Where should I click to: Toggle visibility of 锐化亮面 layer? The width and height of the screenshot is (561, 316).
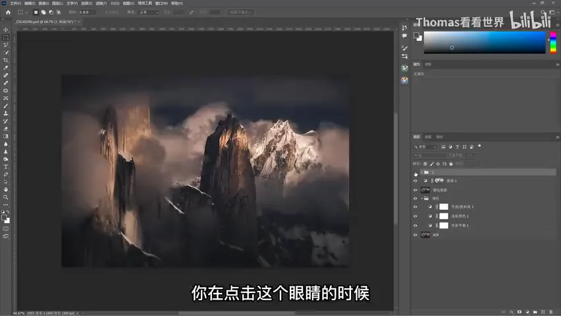pos(415,190)
